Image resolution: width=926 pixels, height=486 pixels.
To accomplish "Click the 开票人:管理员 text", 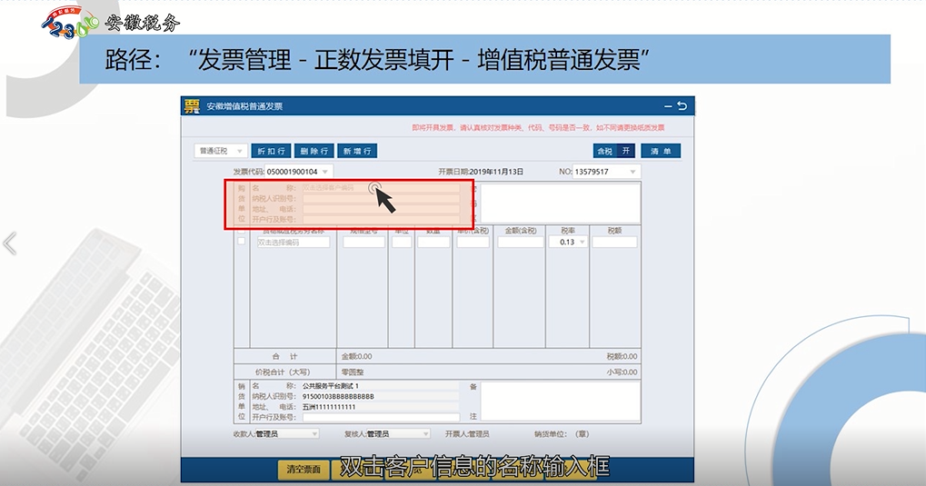I will tap(467, 434).
